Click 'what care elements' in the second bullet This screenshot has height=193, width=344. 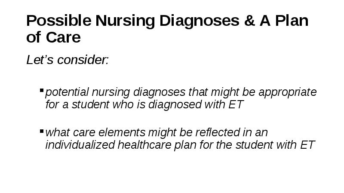click(x=95, y=132)
